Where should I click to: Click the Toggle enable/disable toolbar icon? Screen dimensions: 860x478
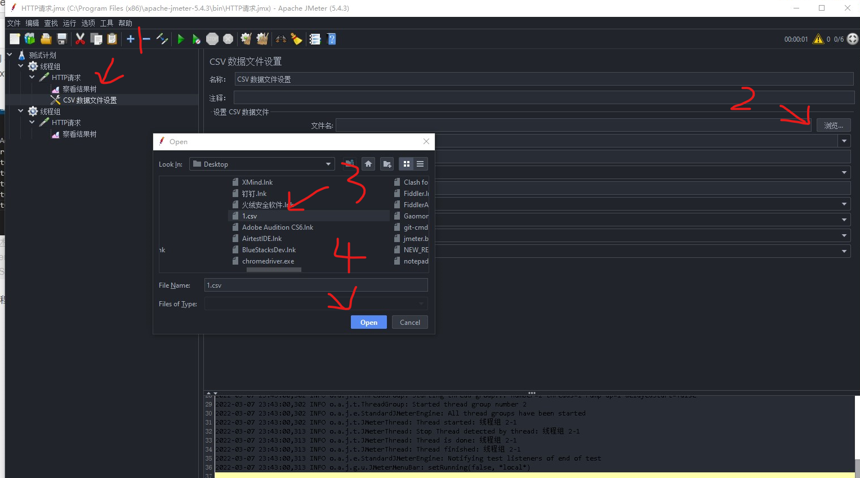[x=162, y=39]
